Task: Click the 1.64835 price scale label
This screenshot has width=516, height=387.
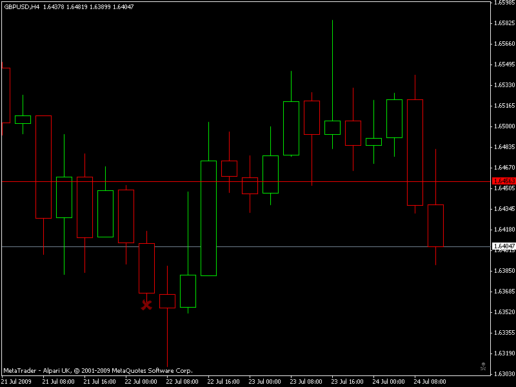Action: click(504, 147)
